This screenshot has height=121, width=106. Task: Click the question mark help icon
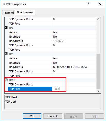[x=88, y=4]
